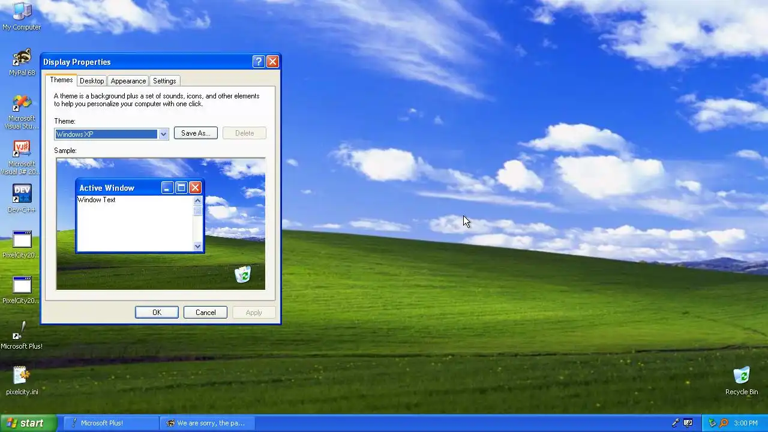
Task: Click the Windows XP theme combo box text
Action: 106,134
